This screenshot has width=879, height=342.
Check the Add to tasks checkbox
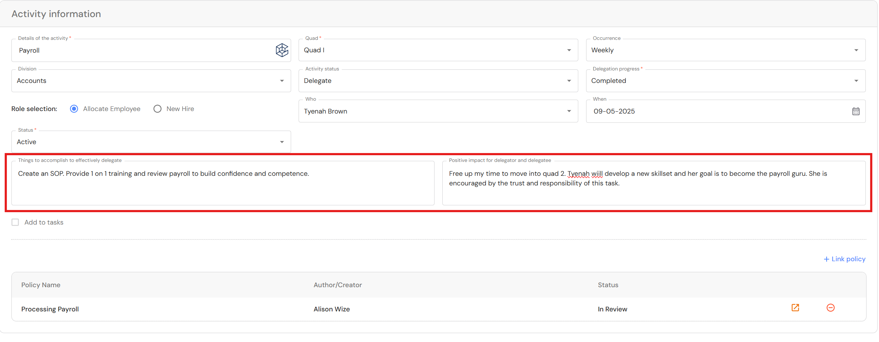coord(15,222)
